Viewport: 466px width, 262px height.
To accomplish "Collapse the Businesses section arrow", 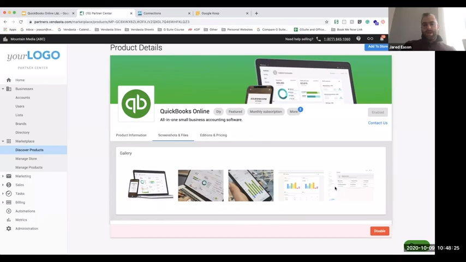I will pos(3,89).
